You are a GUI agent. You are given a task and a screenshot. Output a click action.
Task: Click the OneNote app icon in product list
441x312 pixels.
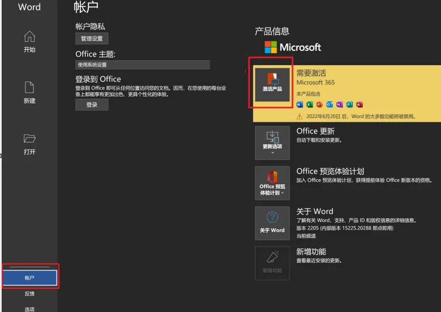339,105
